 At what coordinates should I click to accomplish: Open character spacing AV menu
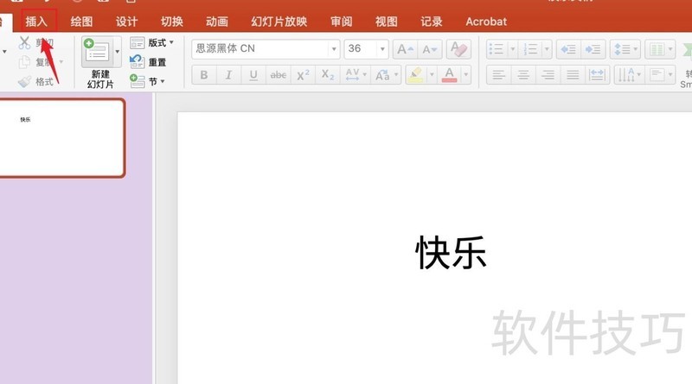[x=356, y=75]
